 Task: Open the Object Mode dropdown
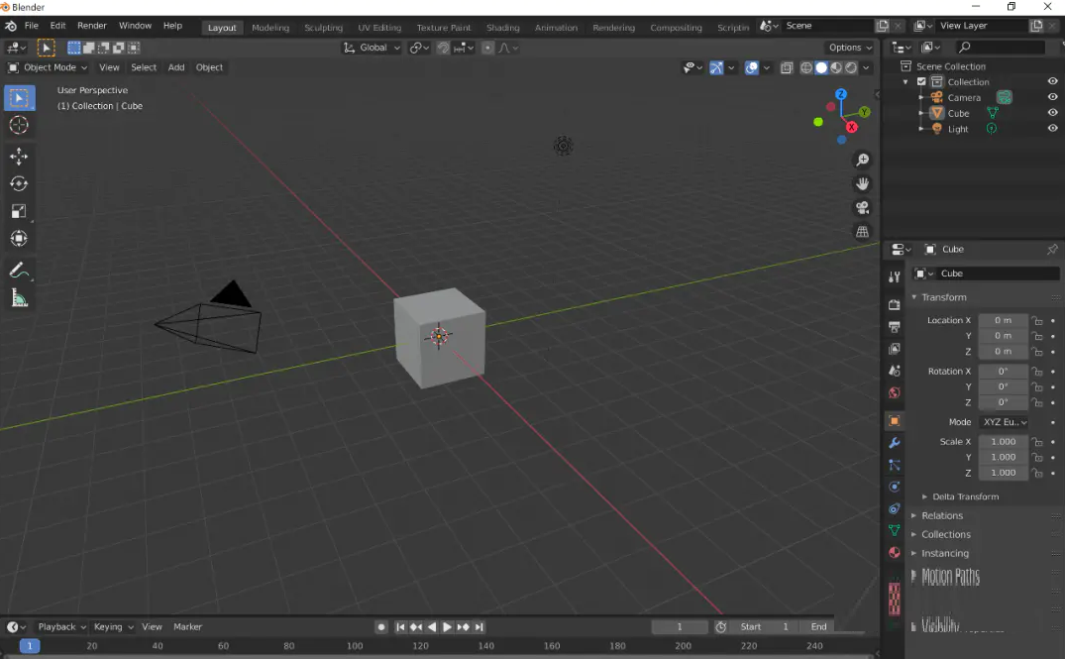(x=49, y=67)
